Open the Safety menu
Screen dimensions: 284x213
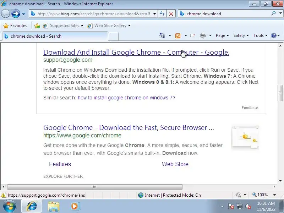[x=241, y=35]
